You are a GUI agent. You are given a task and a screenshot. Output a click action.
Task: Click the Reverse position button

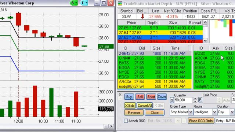coord(134,113)
